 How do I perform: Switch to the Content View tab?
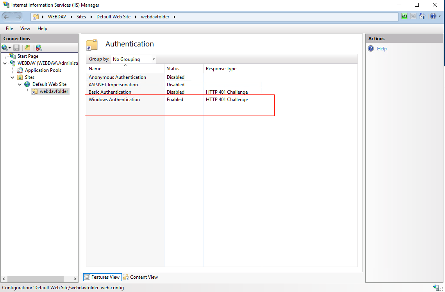coord(141,277)
